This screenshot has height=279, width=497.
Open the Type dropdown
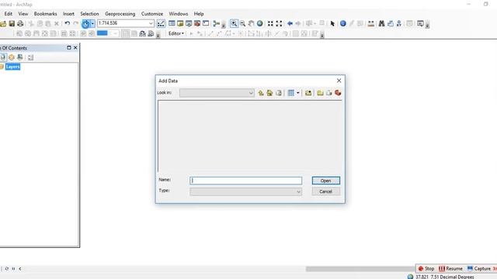pos(246,191)
